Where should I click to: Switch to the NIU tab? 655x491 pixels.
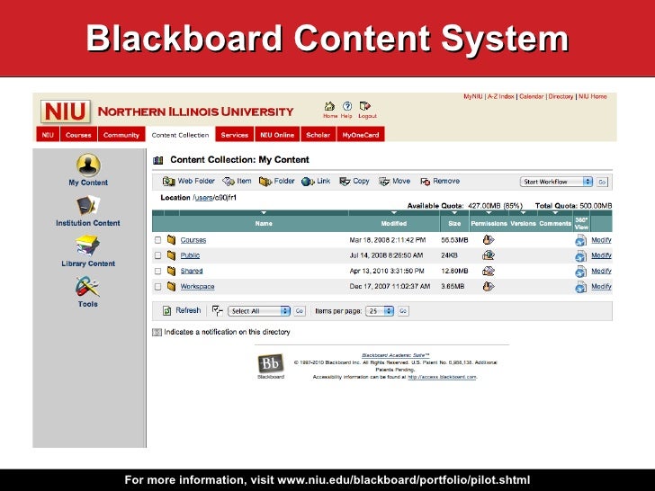click(48, 135)
